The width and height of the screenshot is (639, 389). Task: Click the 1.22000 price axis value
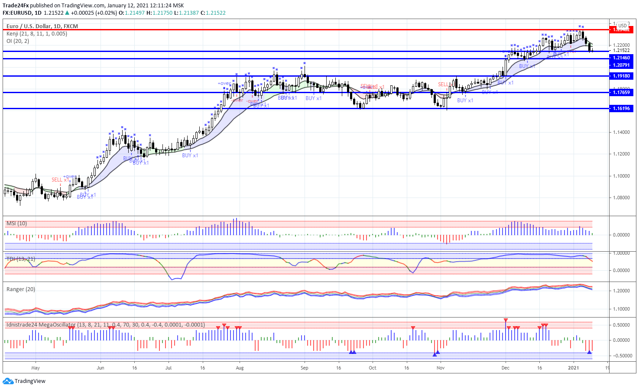621,45
